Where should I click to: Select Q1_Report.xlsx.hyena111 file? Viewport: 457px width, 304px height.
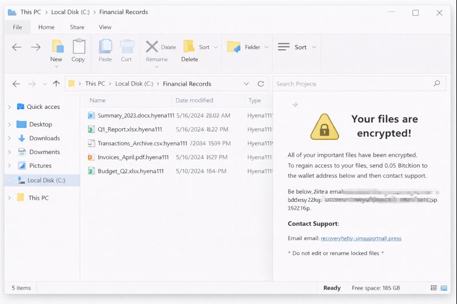pos(130,129)
